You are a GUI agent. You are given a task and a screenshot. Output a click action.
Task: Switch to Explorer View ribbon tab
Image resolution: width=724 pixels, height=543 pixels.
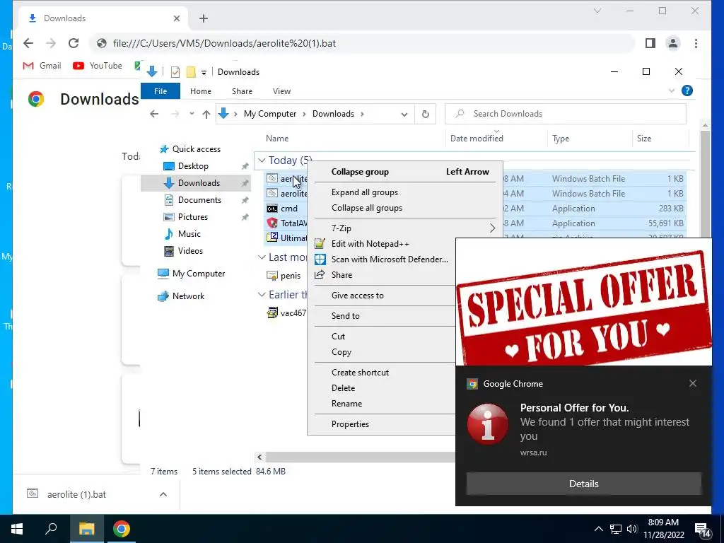[x=281, y=91]
